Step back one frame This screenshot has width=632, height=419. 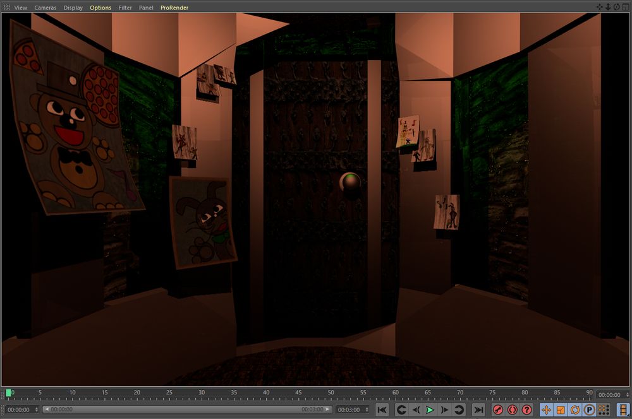point(416,410)
